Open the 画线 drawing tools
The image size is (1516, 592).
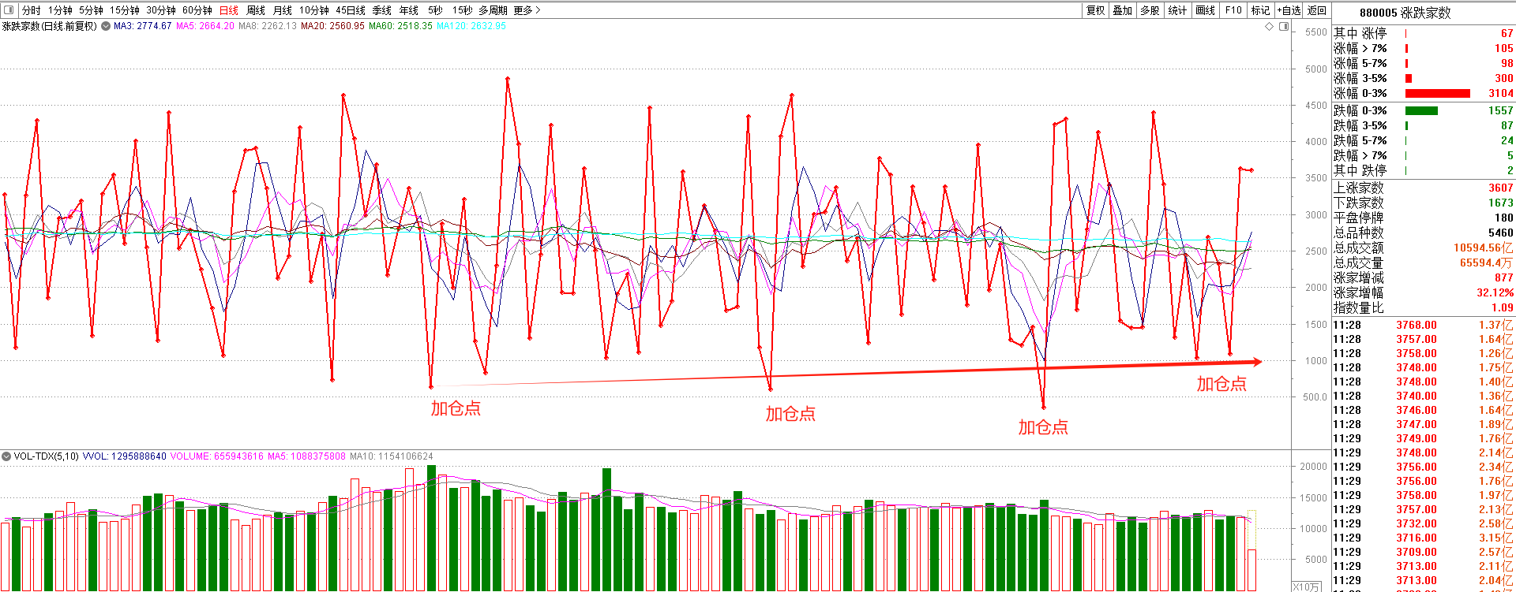1205,10
